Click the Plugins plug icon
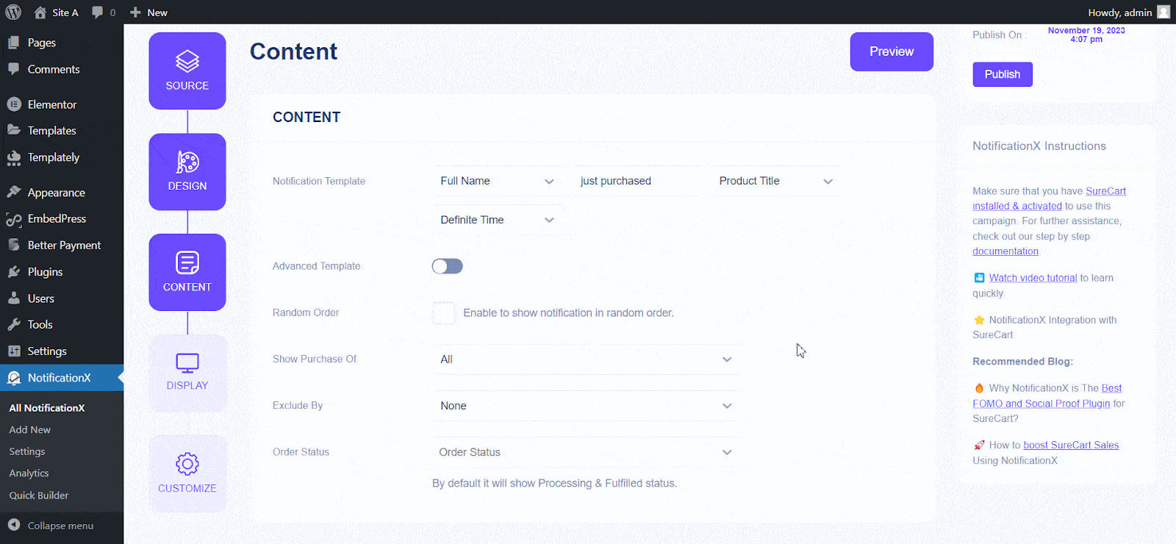The height and width of the screenshot is (544, 1176). 14,272
